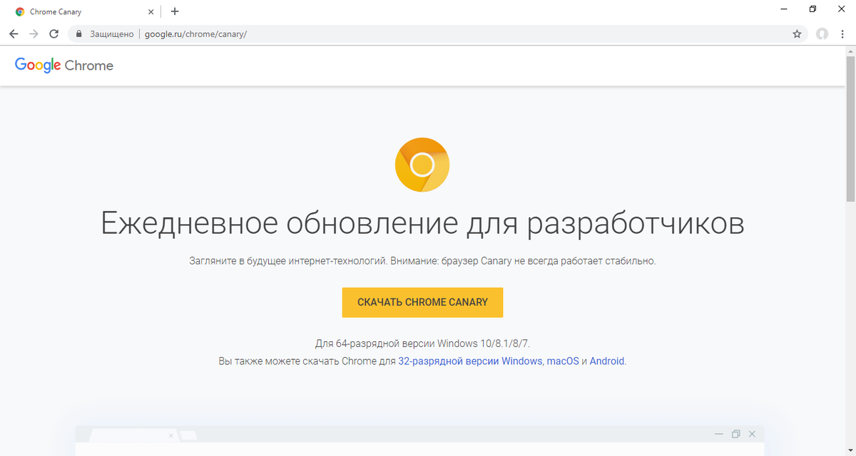The image size is (856, 456).
Task: Click the heading Ежедневное обновление для разработчиков
Action: point(422,223)
